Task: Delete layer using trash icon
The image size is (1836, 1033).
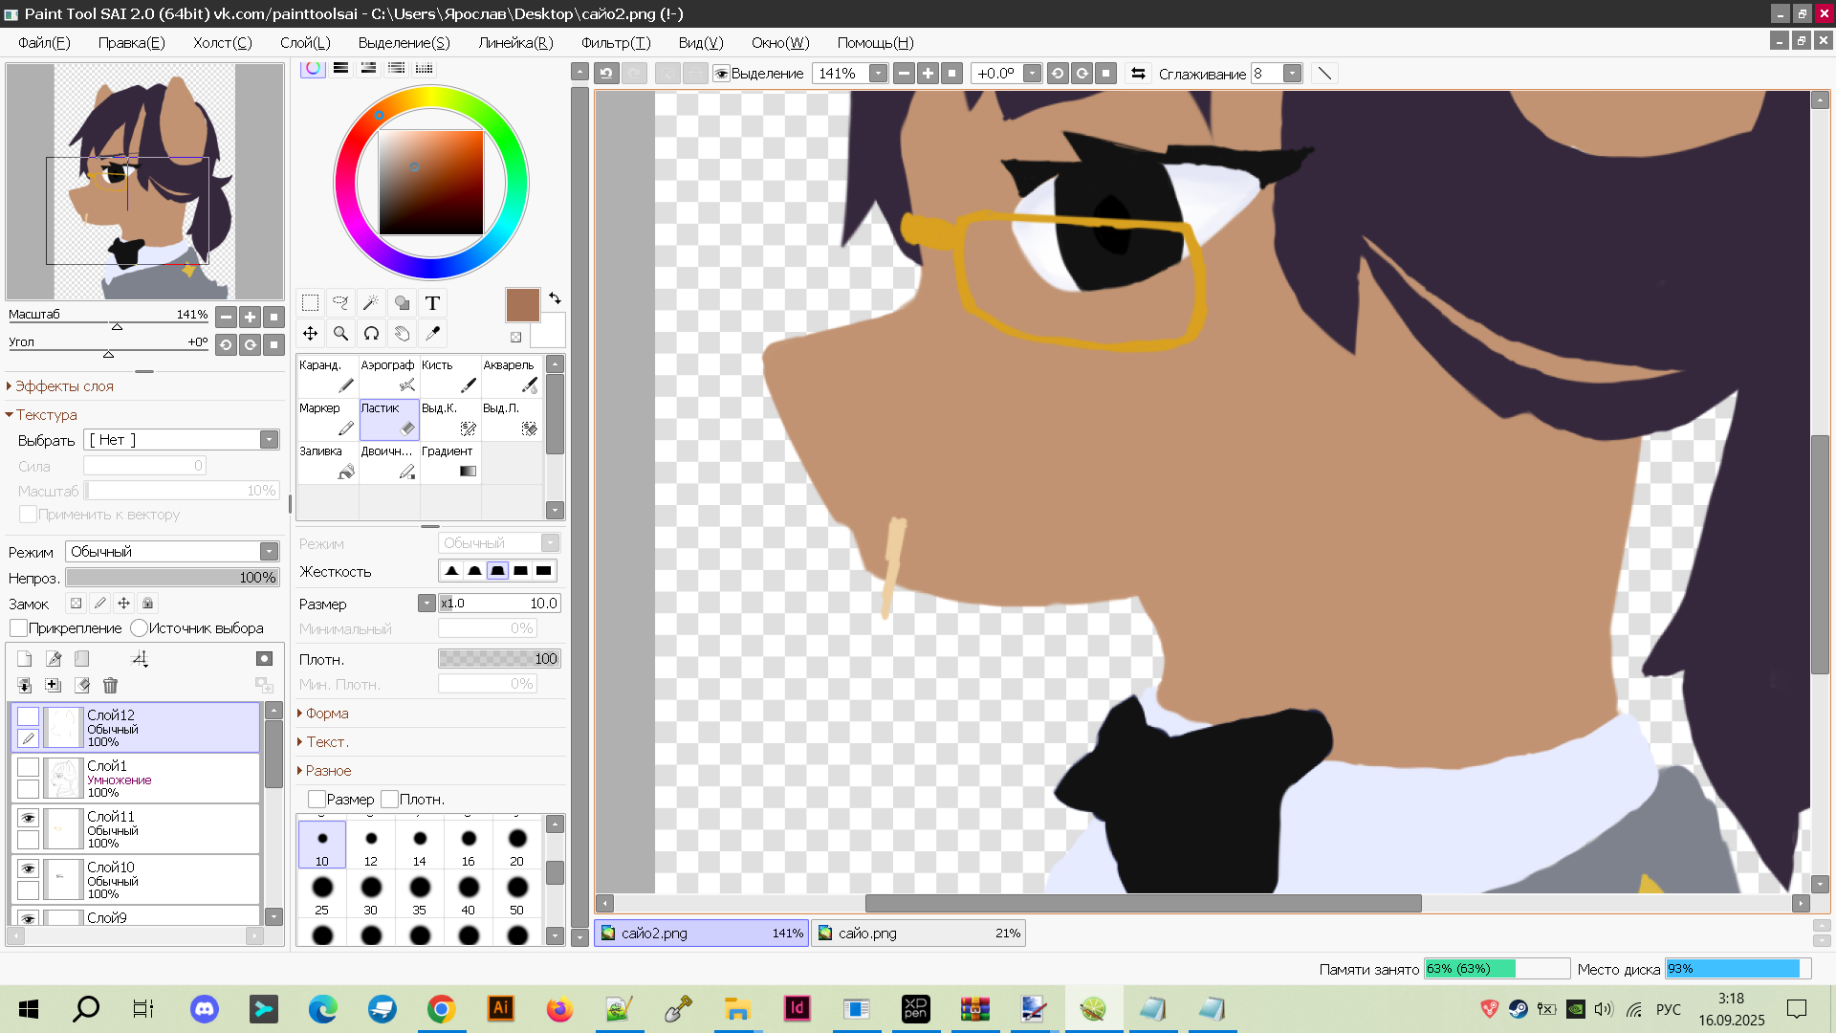Action: coord(110,685)
